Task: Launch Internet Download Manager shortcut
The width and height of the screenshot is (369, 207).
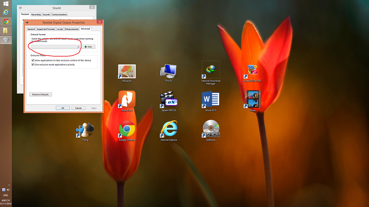Action: coord(211,73)
